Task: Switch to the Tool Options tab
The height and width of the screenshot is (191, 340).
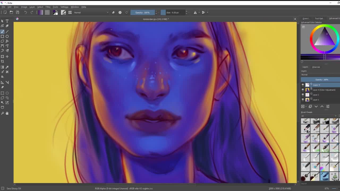Action: (319, 19)
